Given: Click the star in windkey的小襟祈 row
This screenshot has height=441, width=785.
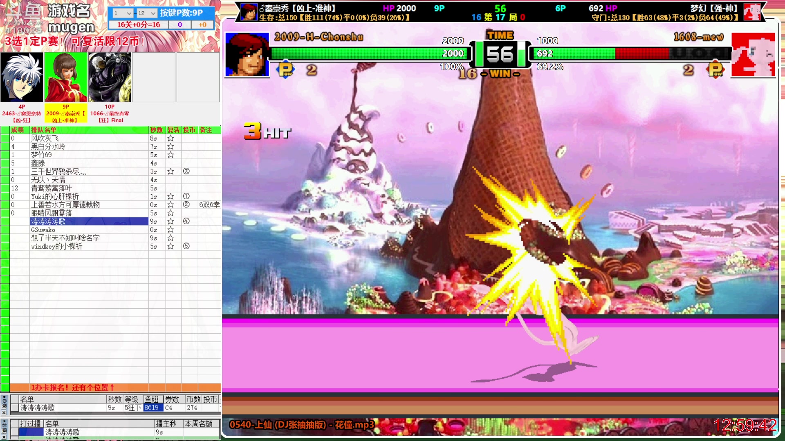Looking at the screenshot, I should click(x=170, y=246).
